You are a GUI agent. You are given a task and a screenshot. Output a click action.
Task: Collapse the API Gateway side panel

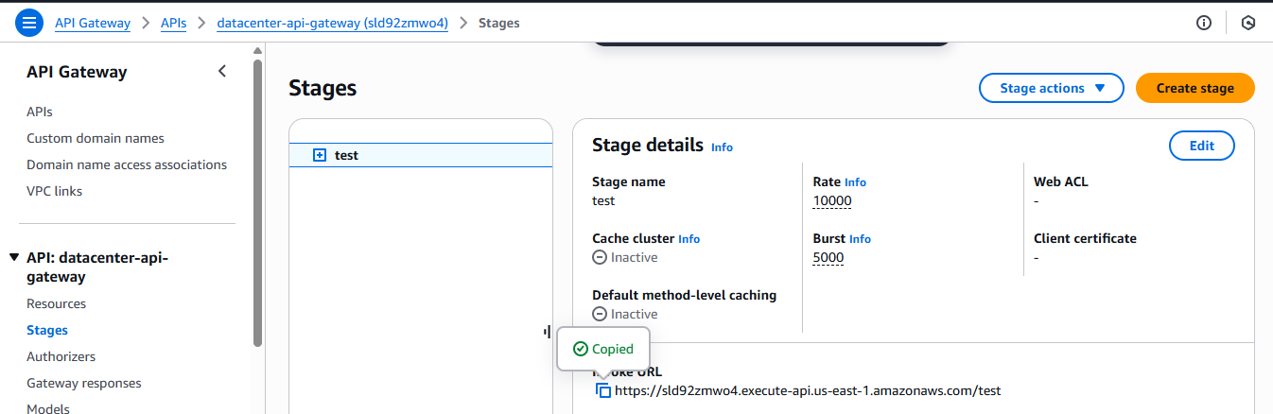pyautogui.click(x=222, y=72)
